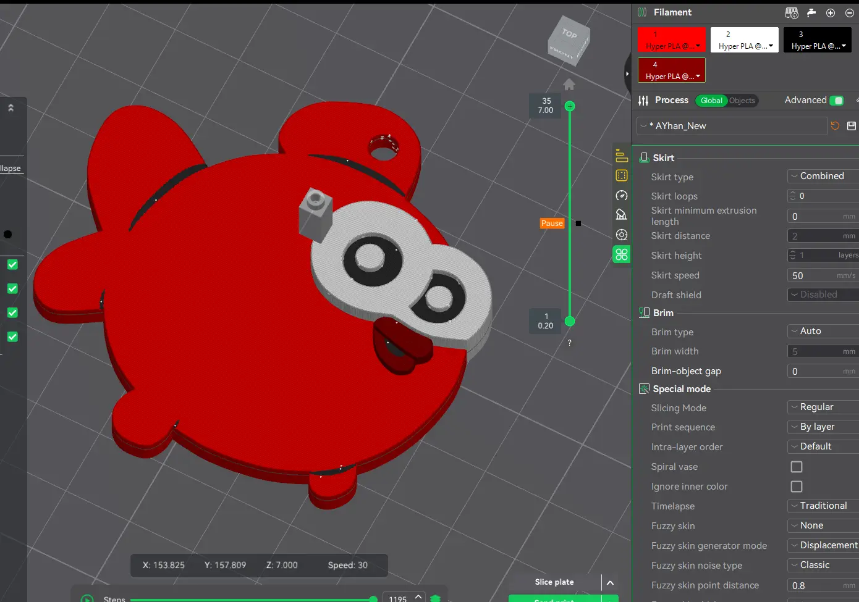Open Fuzzy skin noise type dropdown showing Classic
This screenshot has height=602, width=859.
[823, 565]
